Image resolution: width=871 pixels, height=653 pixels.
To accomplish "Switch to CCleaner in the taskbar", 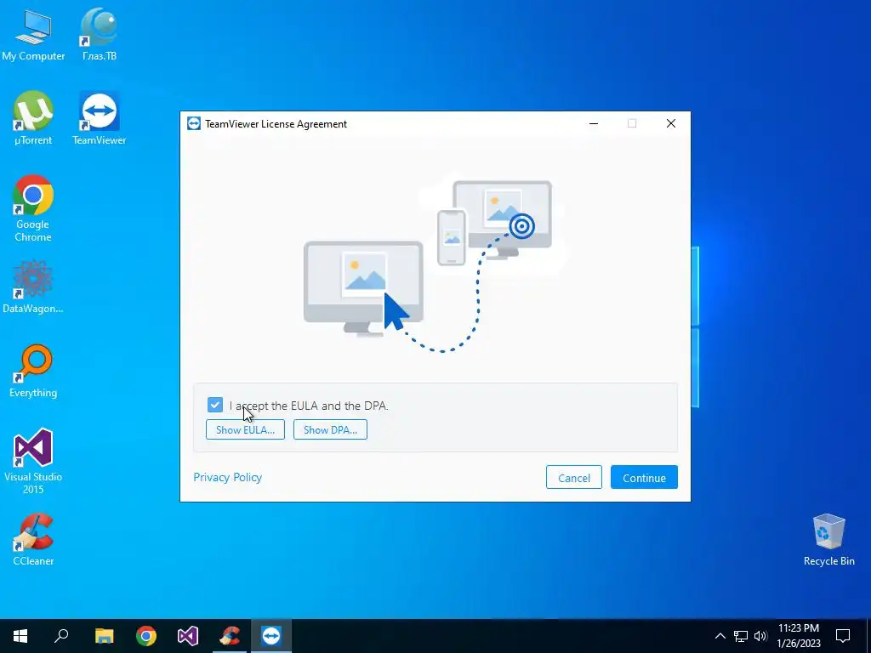I will tap(230, 636).
